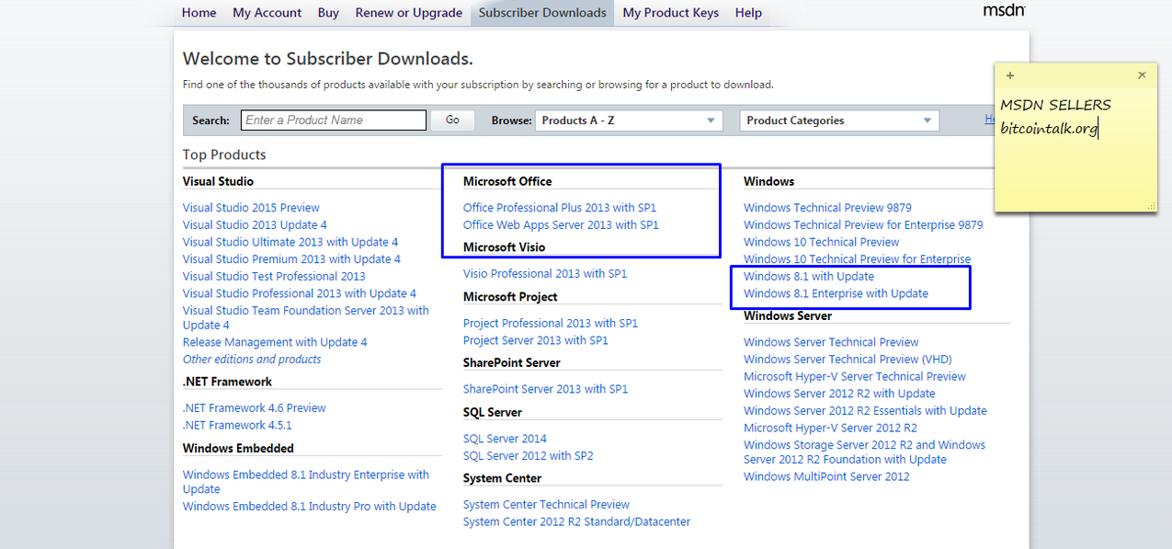Add a new sticky note with plus icon
This screenshot has height=549, width=1172.
click(1010, 75)
